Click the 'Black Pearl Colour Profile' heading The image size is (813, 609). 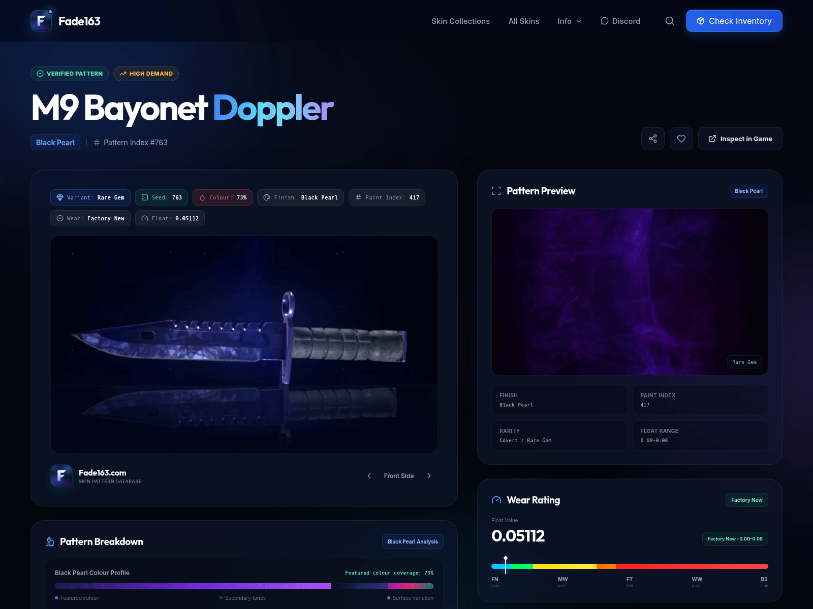[92, 573]
